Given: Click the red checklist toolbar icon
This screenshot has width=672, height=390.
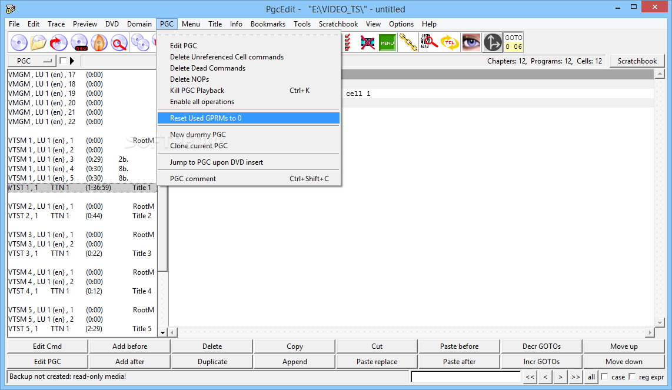Looking at the screenshot, I should 348,42.
